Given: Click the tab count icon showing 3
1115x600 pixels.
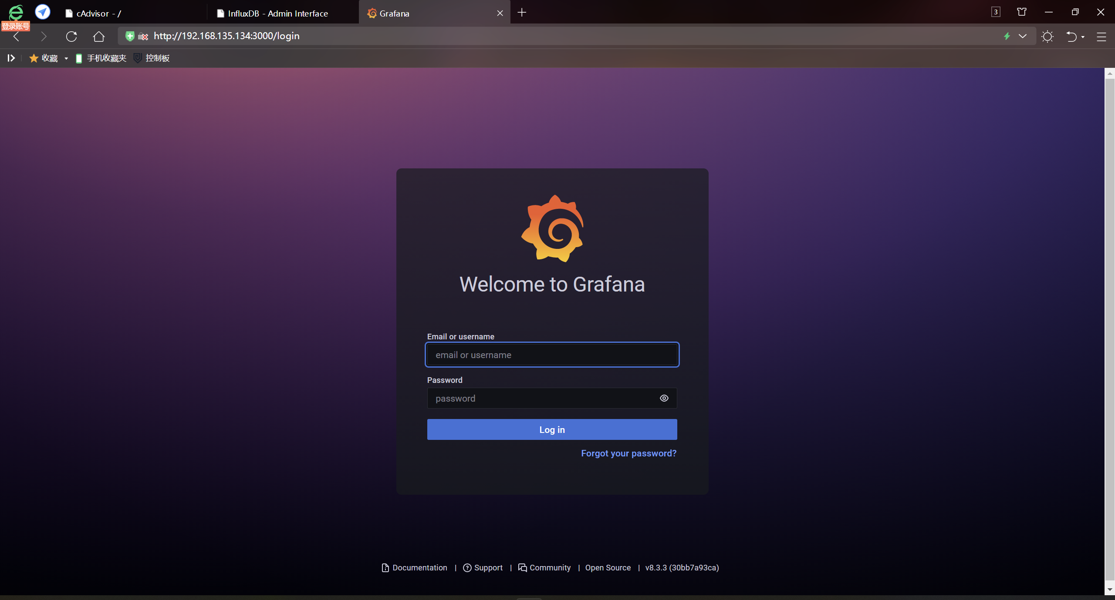Looking at the screenshot, I should point(996,12).
